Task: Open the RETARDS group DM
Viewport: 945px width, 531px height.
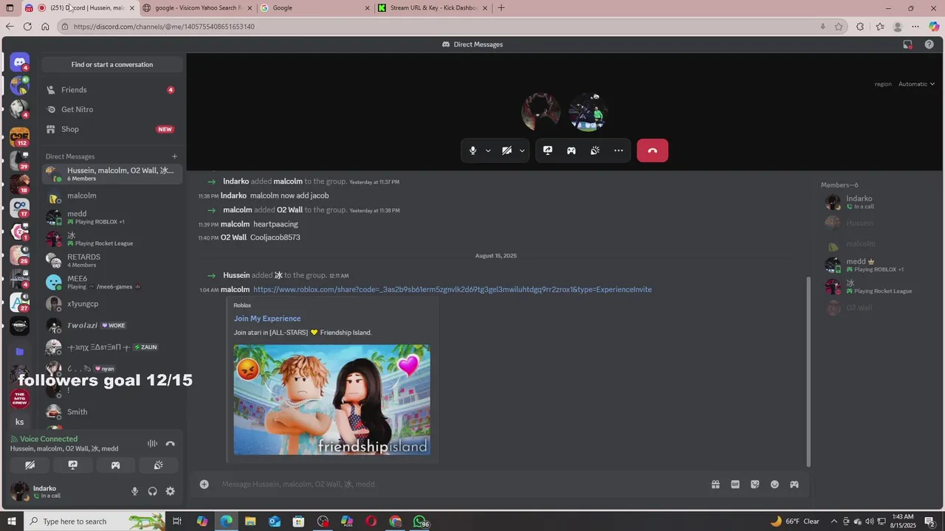Action: click(112, 260)
